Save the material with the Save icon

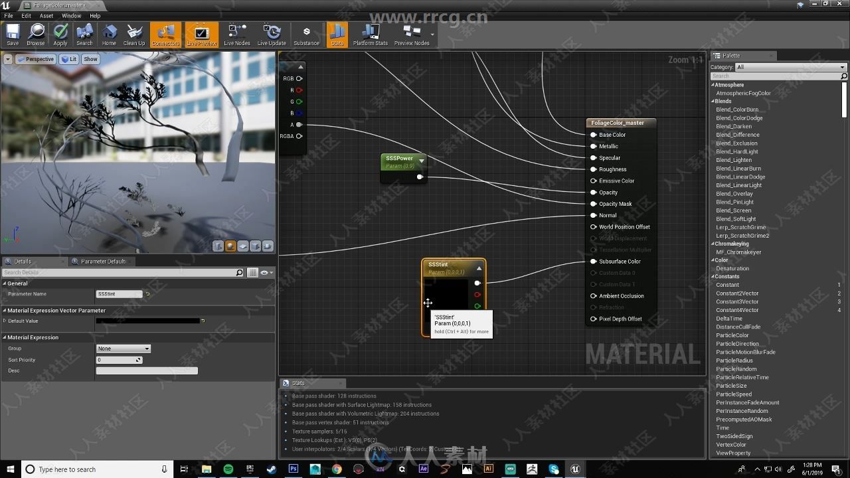point(13,35)
